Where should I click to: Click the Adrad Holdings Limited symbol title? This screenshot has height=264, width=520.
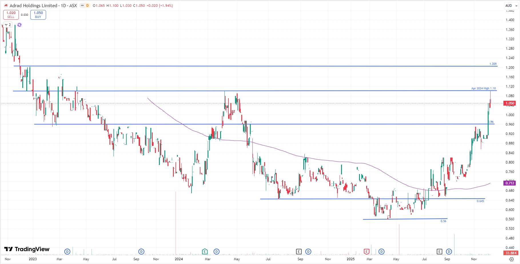coord(33,5)
